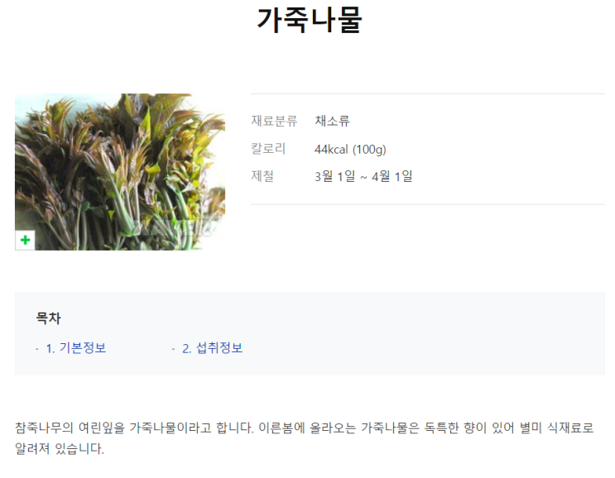Open the 가죽나물 plant photo
615x478 pixels.
[120, 172]
